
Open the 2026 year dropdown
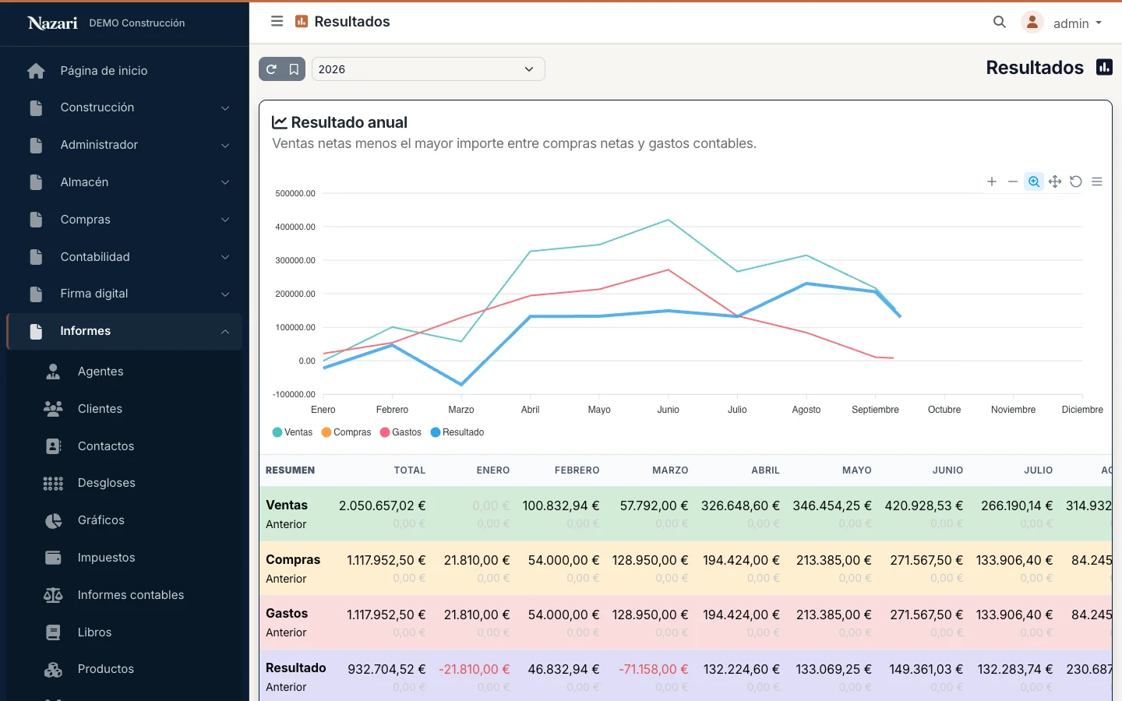tap(428, 69)
